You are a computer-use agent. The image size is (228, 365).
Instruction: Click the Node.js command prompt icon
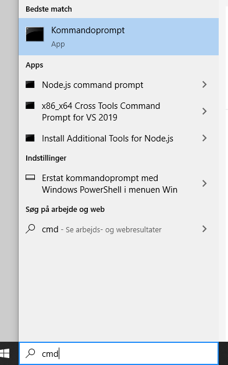click(30, 84)
